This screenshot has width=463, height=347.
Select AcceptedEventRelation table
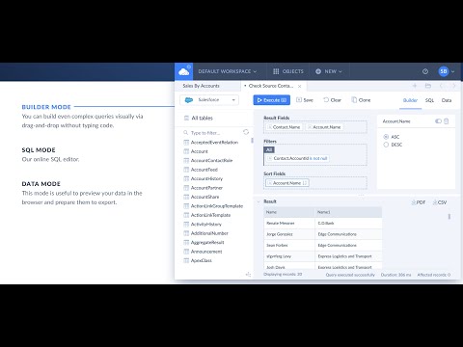[214, 142]
